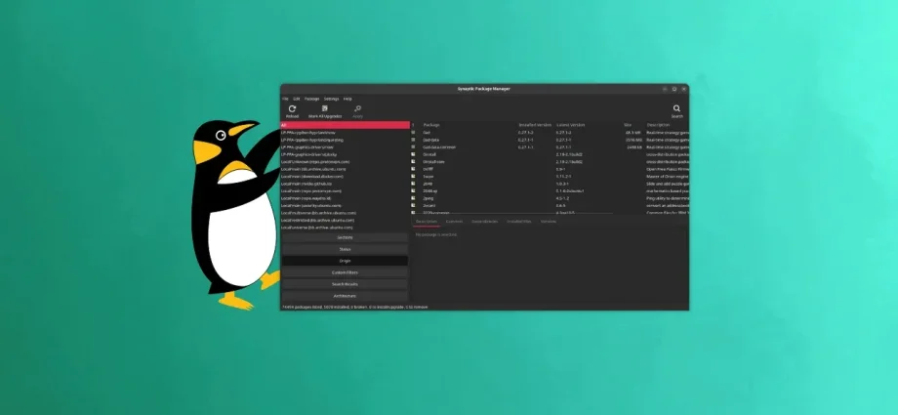Mark the 1oom package status box

414,177
